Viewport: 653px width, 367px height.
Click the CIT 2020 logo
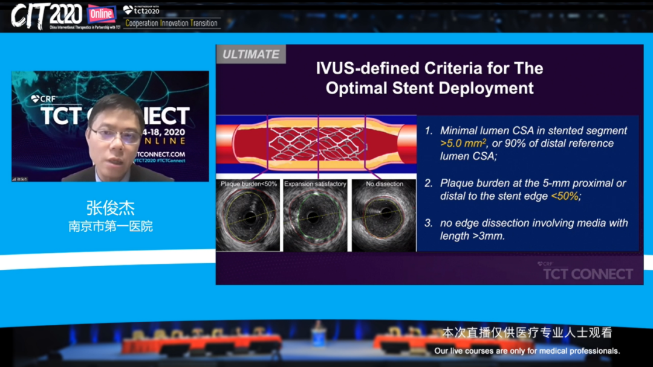(47, 15)
